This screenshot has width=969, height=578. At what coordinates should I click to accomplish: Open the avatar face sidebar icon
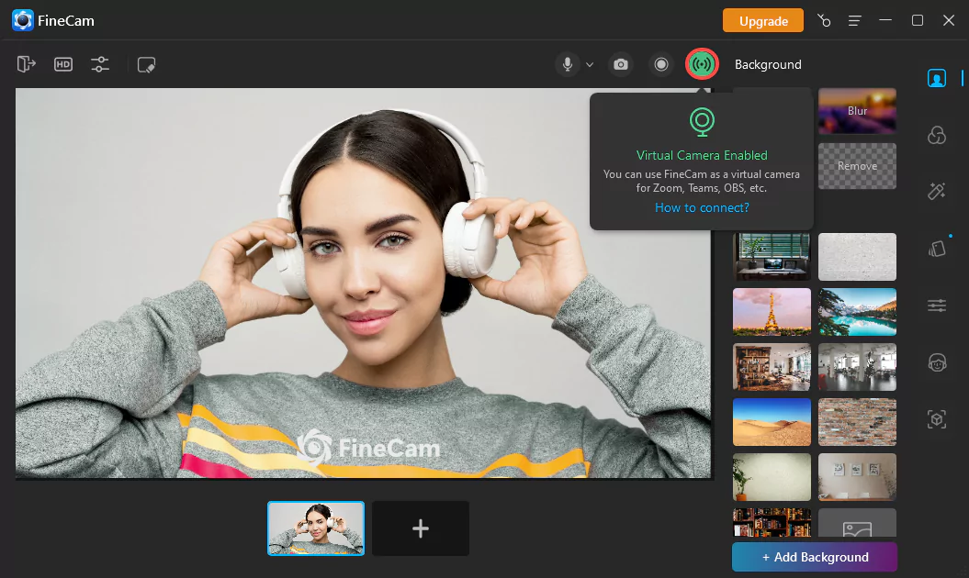937,361
